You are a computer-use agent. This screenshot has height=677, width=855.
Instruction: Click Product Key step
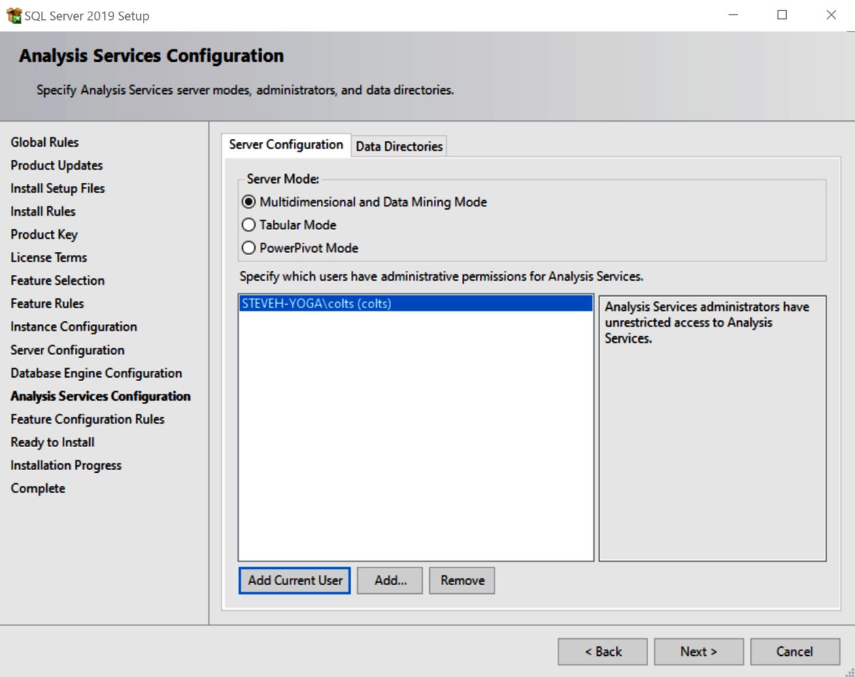44,235
